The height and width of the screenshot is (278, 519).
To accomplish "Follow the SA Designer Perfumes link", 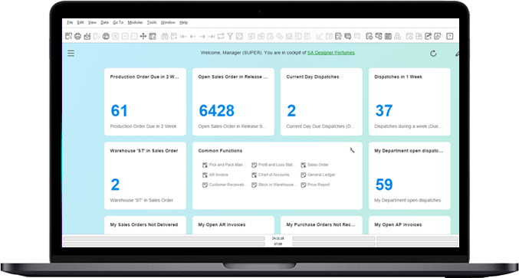I will [331, 53].
